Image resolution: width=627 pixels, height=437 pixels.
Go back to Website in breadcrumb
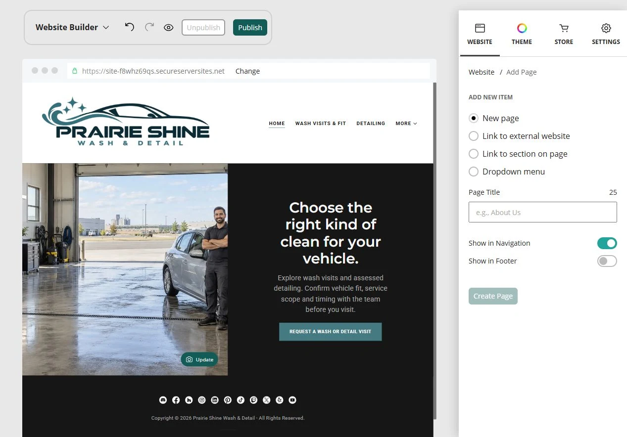pos(482,72)
